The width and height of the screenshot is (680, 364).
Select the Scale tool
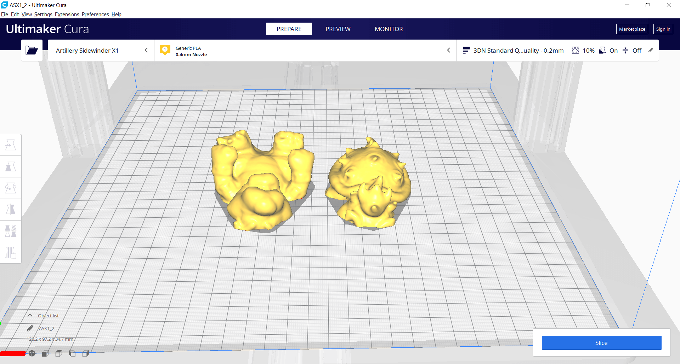point(11,166)
